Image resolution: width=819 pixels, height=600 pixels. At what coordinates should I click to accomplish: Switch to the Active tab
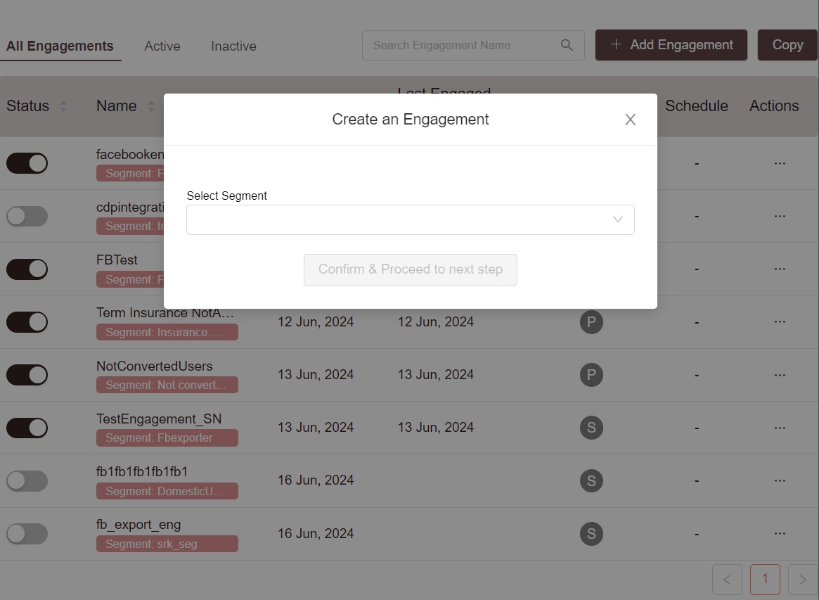point(162,46)
